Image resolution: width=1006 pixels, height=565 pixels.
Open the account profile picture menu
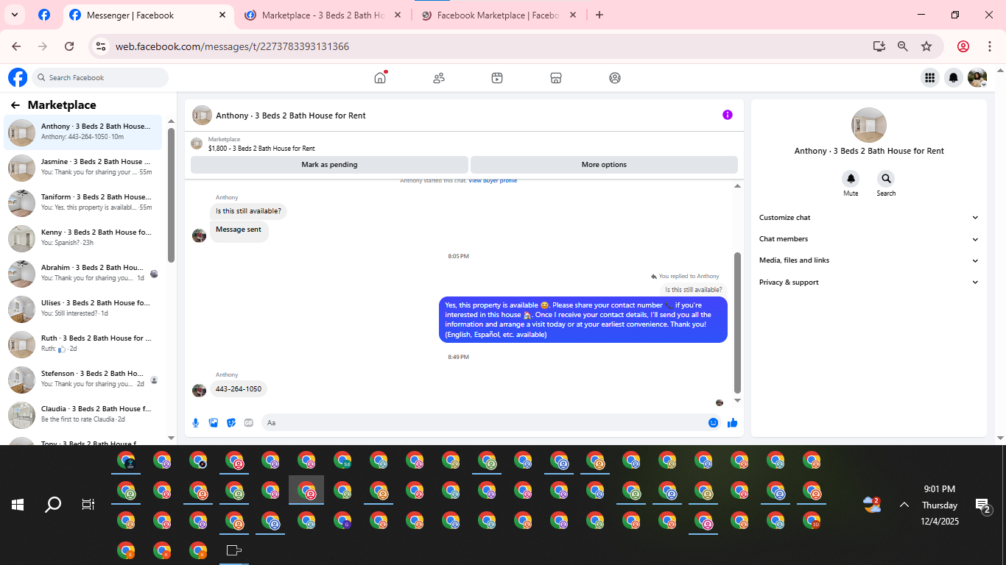tap(977, 77)
